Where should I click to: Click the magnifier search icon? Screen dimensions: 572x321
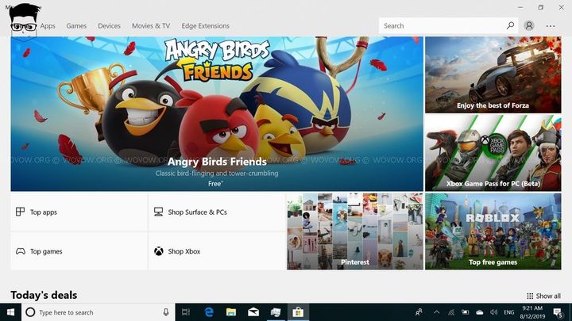510,25
